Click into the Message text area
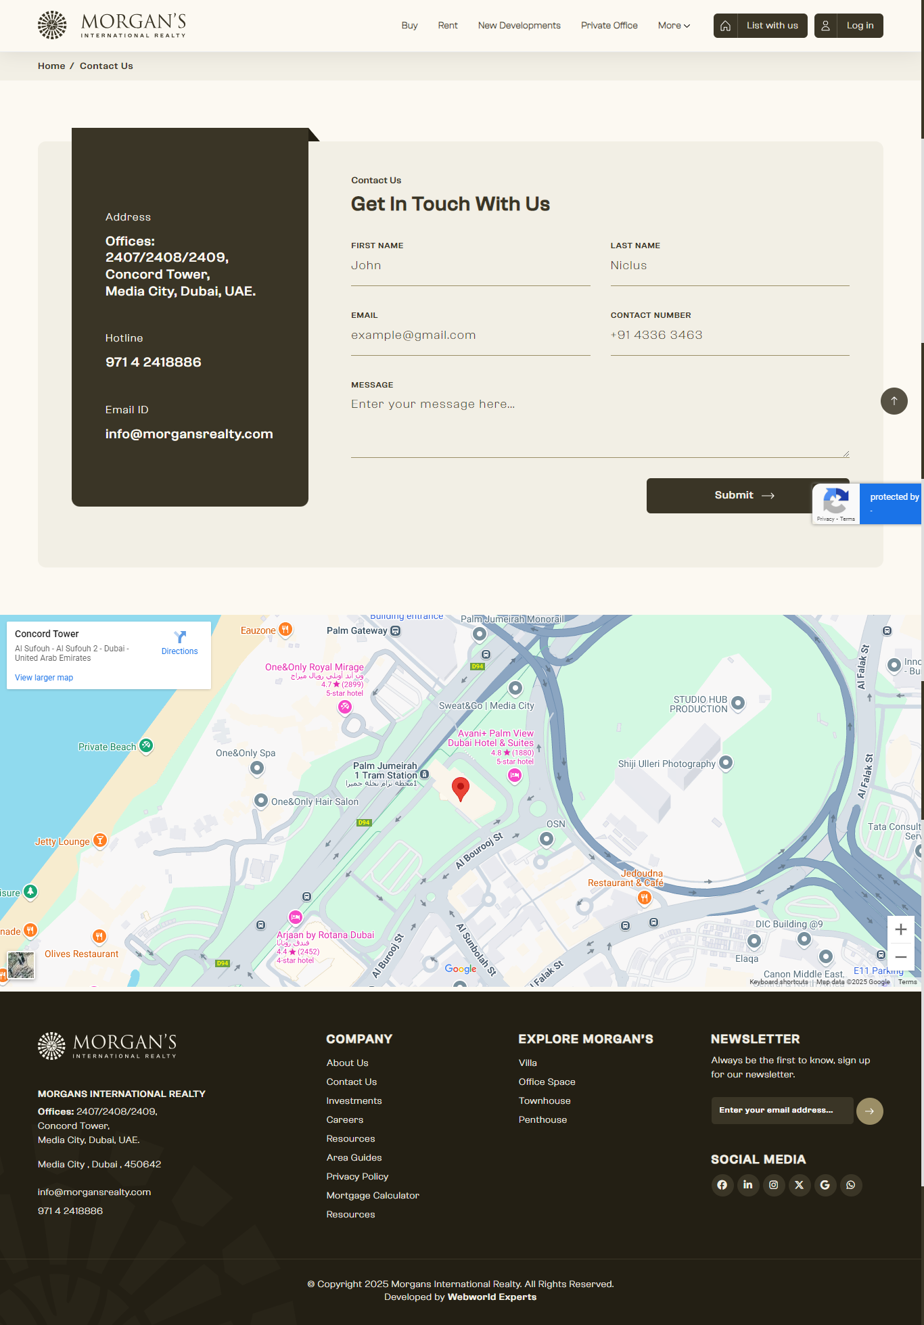 pyautogui.click(x=599, y=426)
